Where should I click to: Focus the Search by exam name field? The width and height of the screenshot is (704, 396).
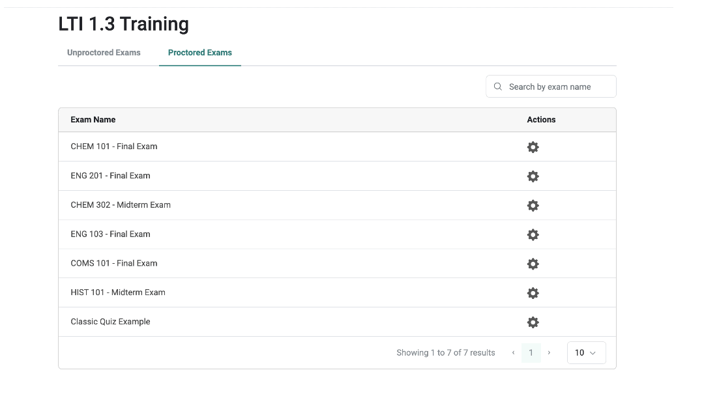[550, 87]
